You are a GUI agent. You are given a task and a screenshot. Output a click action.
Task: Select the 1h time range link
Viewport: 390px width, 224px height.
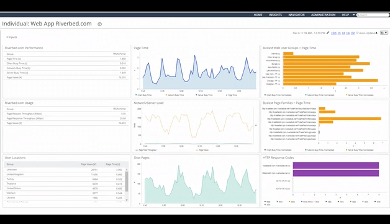pyautogui.click(x=339, y=33)
